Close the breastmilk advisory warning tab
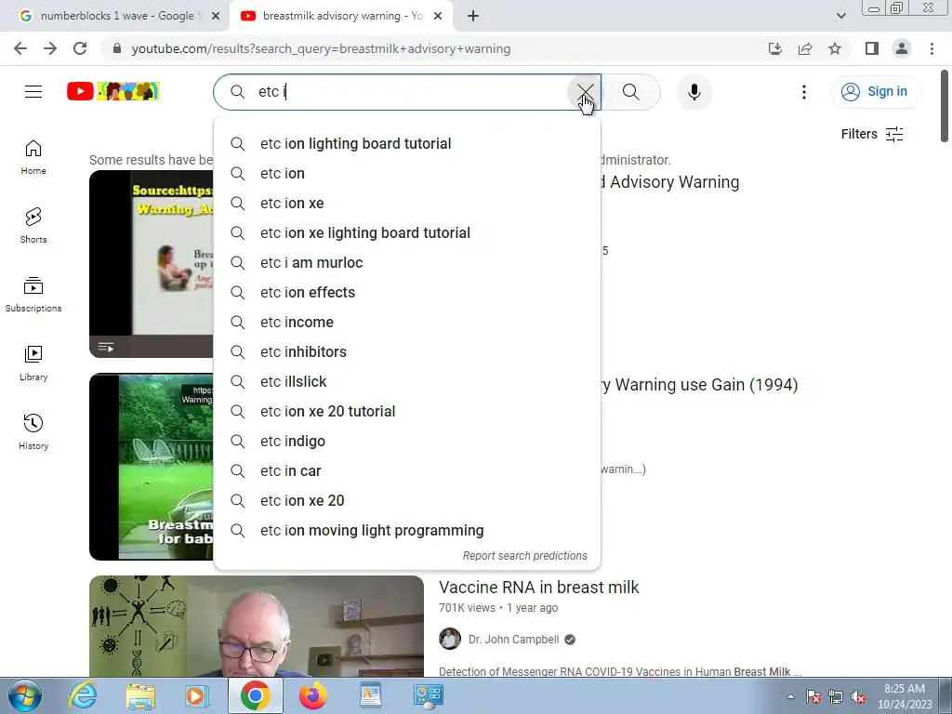The height and width of the screenshot is (714, 952). (x=438, y=17)
